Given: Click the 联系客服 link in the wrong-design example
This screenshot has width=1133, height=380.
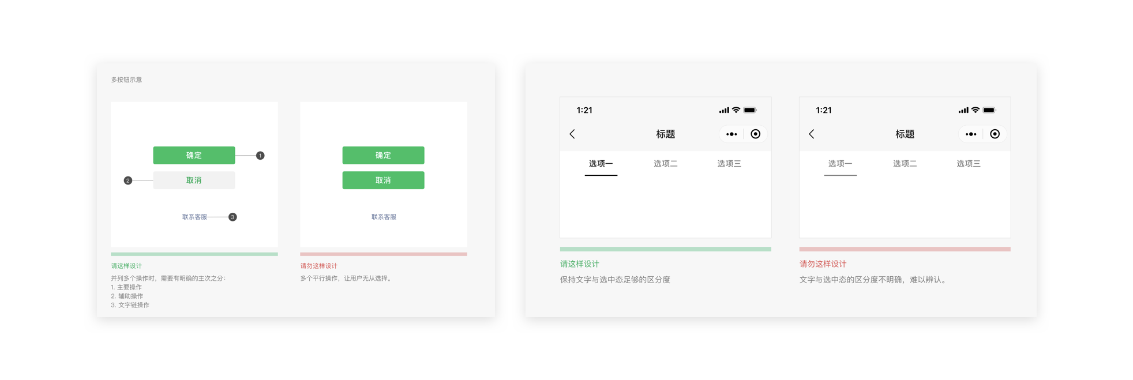Looking at the screenshot, I should [x=384, y=217].
